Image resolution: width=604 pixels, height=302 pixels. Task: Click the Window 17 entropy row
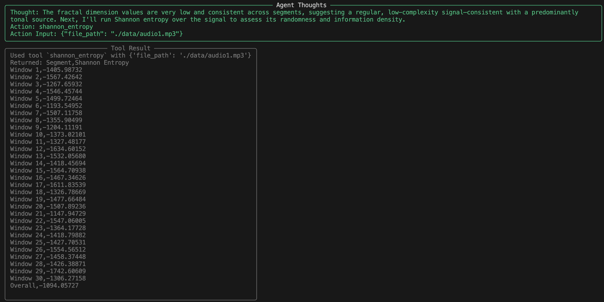pyautogui.click(x=48, y=185)
